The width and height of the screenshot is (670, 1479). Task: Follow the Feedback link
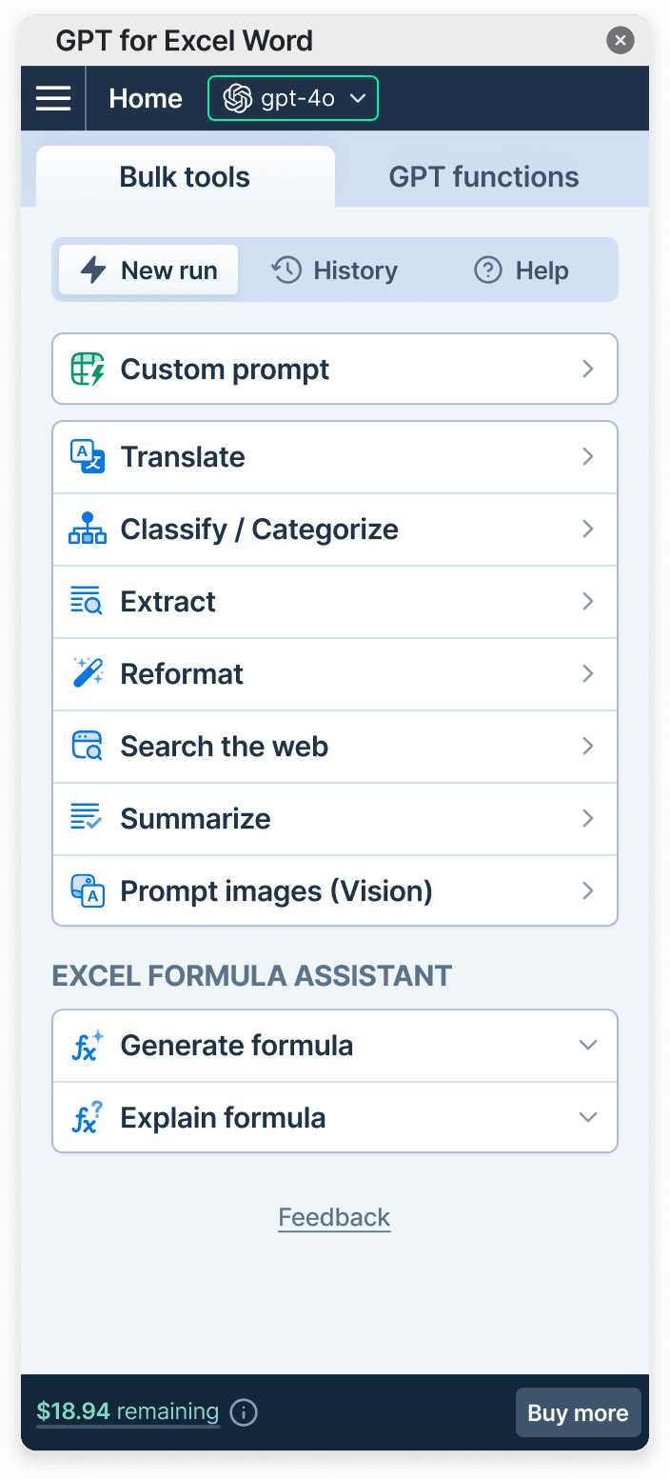(334, 1218)
